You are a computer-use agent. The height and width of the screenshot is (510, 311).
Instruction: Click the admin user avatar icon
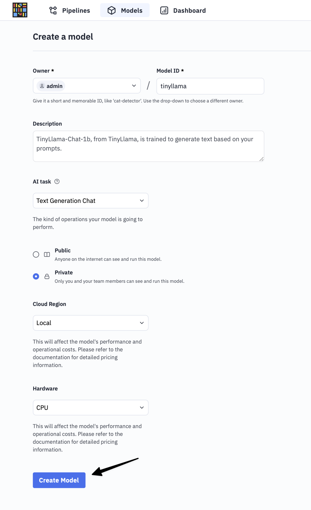[x=42, y=86]
